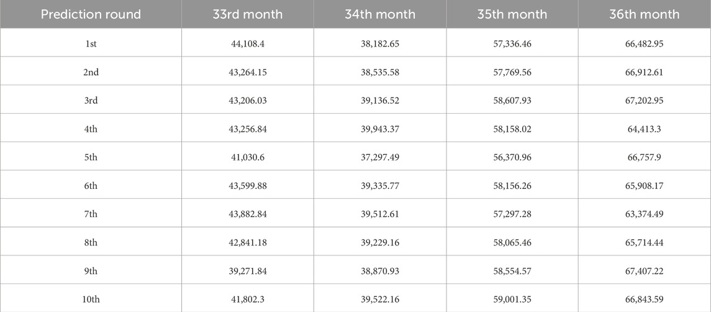Viewport: 711px width, 312px height.
Task: Click the "10th" row label
Action: pos(91,299)
